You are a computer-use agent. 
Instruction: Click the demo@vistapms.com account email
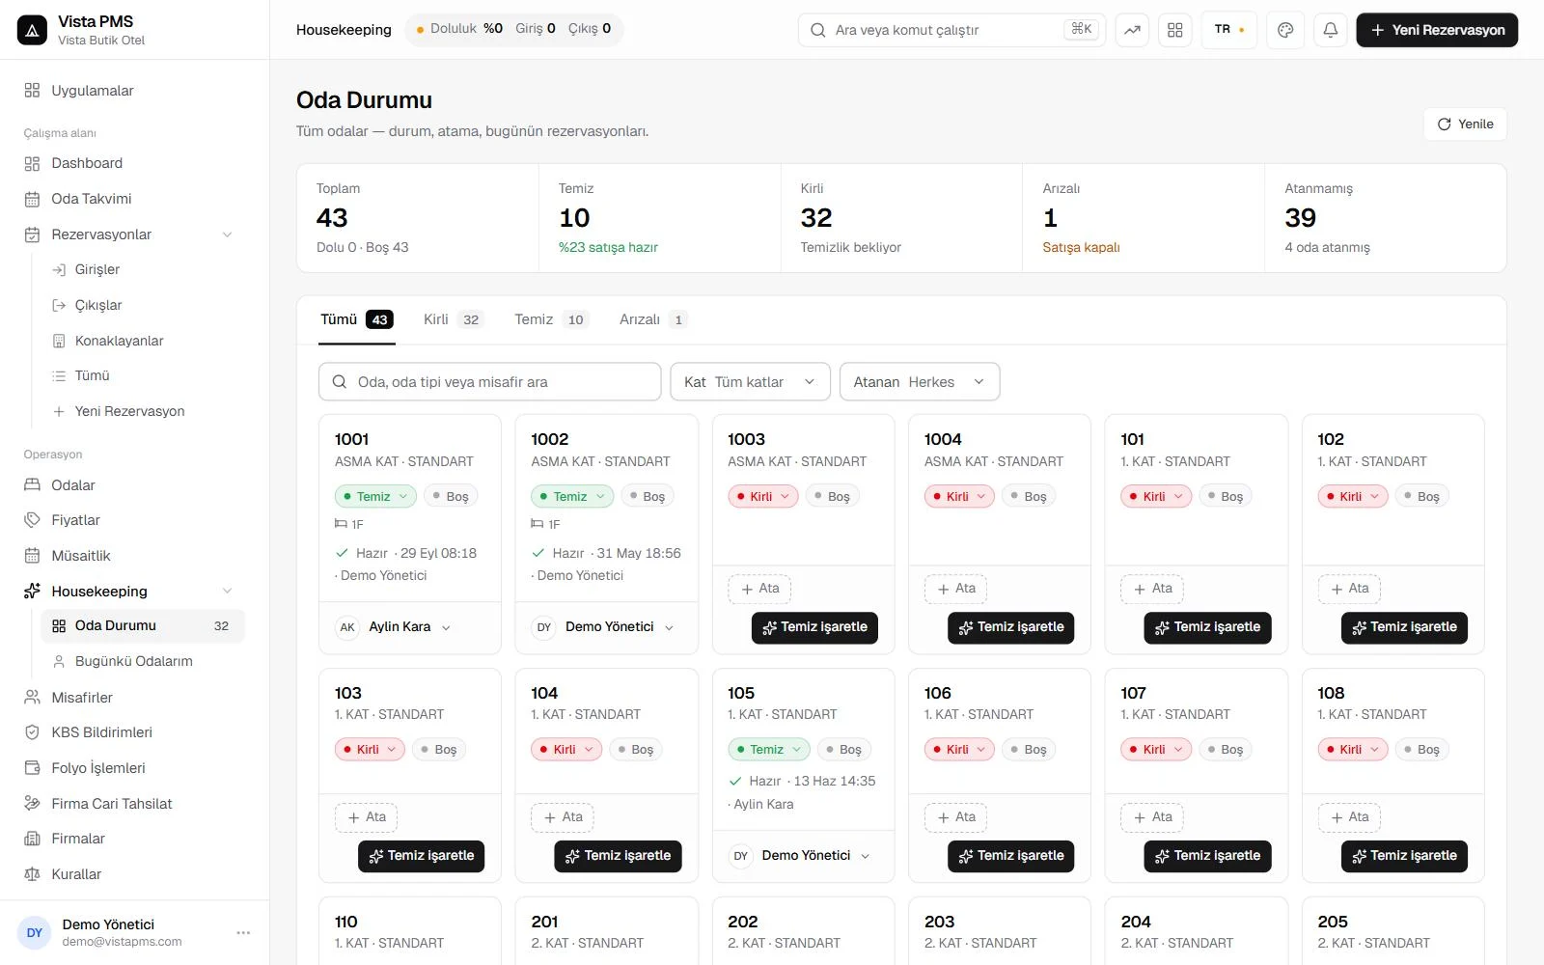coord(122,942)
